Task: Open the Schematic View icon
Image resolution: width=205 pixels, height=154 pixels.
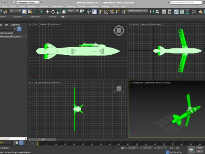Action: pyautogui.click(x=187, y=12)
